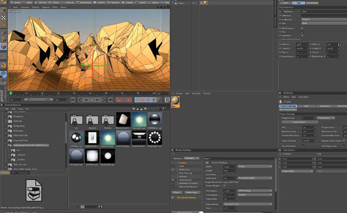347x213 pixels.
Task: Open the Frame Range Current Frame dropdown
Action: click(248, 204)
